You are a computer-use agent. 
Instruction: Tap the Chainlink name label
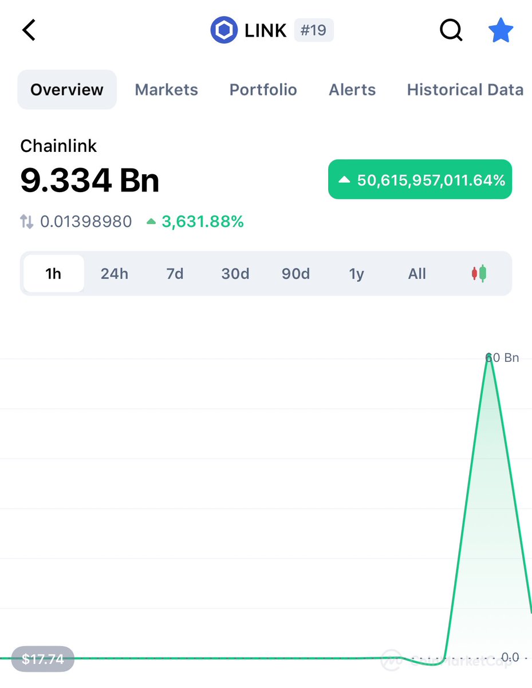pos(58,146)
